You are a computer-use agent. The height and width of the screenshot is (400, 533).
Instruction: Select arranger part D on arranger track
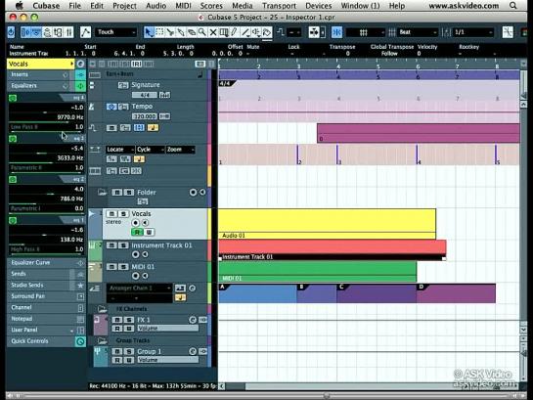point(456,293)
